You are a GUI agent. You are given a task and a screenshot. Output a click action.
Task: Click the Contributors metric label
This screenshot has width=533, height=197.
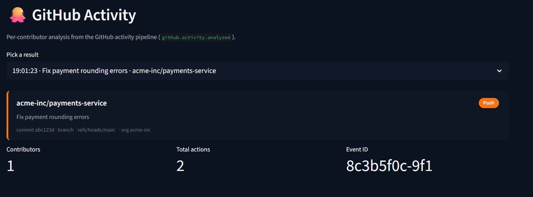(24, 149)
